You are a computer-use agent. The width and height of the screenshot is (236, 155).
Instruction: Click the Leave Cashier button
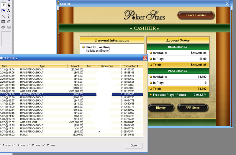coord(196,15)
